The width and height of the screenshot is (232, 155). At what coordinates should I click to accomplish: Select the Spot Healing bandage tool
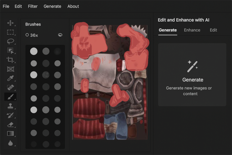click(x=10, y=87)
